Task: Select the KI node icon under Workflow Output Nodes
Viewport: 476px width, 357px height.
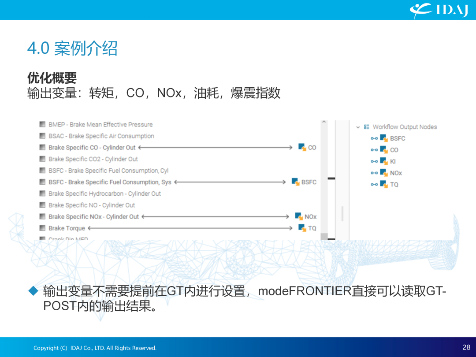Action: pos(384,161)
